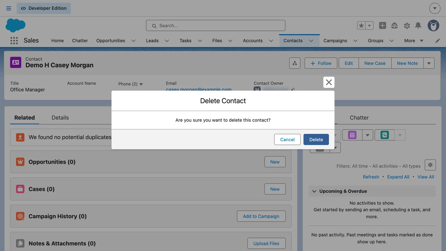Viewport: 446px width, 251px height.
Task: Open the Notifications bell
Action: (418, 26)
